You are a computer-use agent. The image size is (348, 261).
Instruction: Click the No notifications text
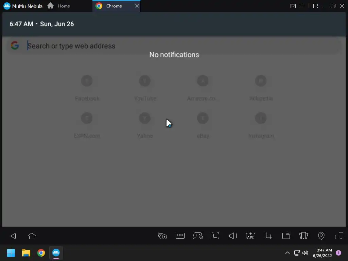click(174, 55)
